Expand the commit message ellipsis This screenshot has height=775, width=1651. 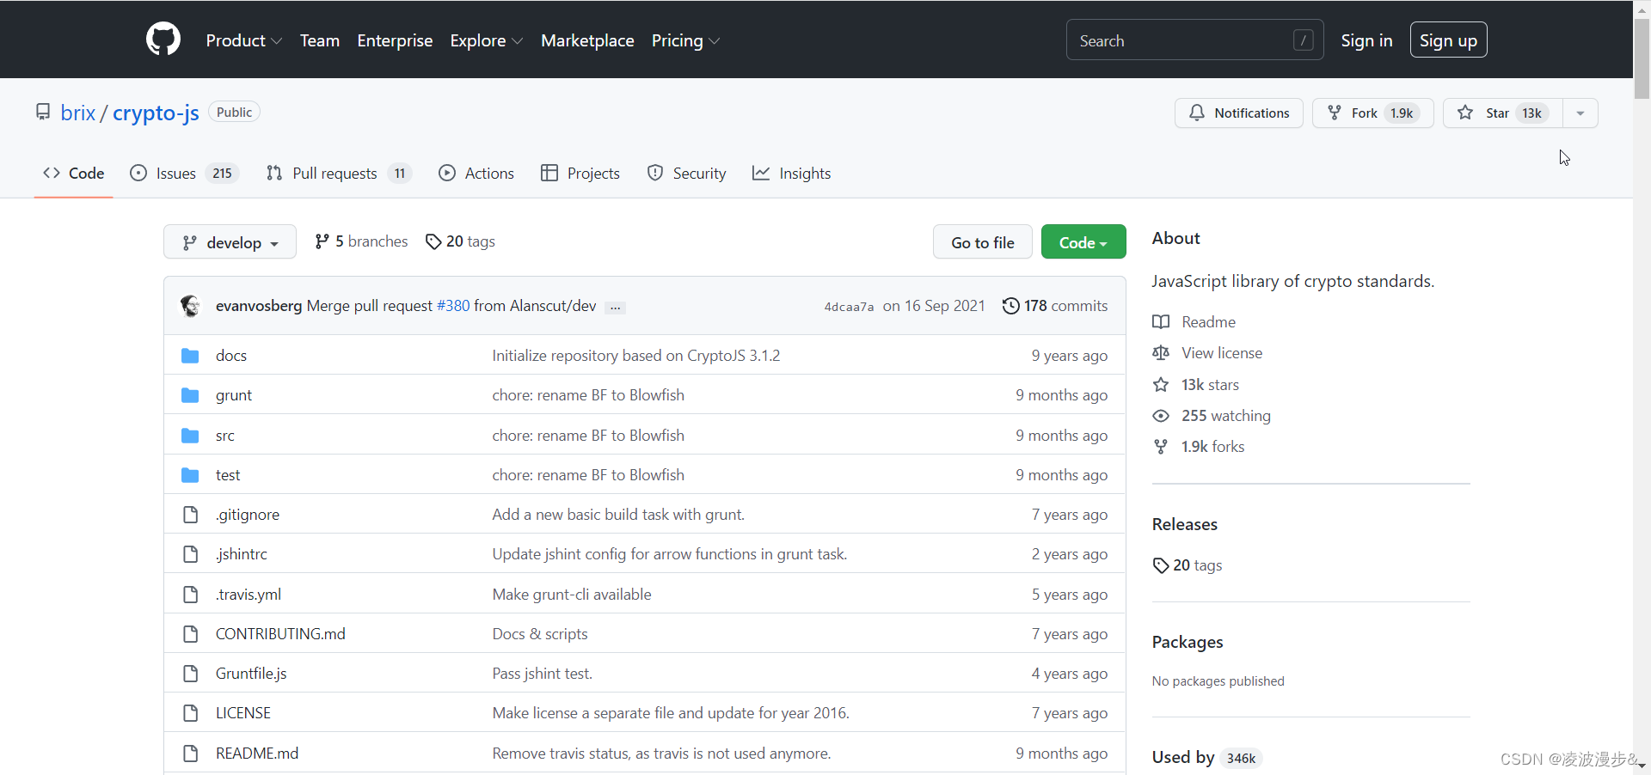pyautogui.click(x=615, y=307)
